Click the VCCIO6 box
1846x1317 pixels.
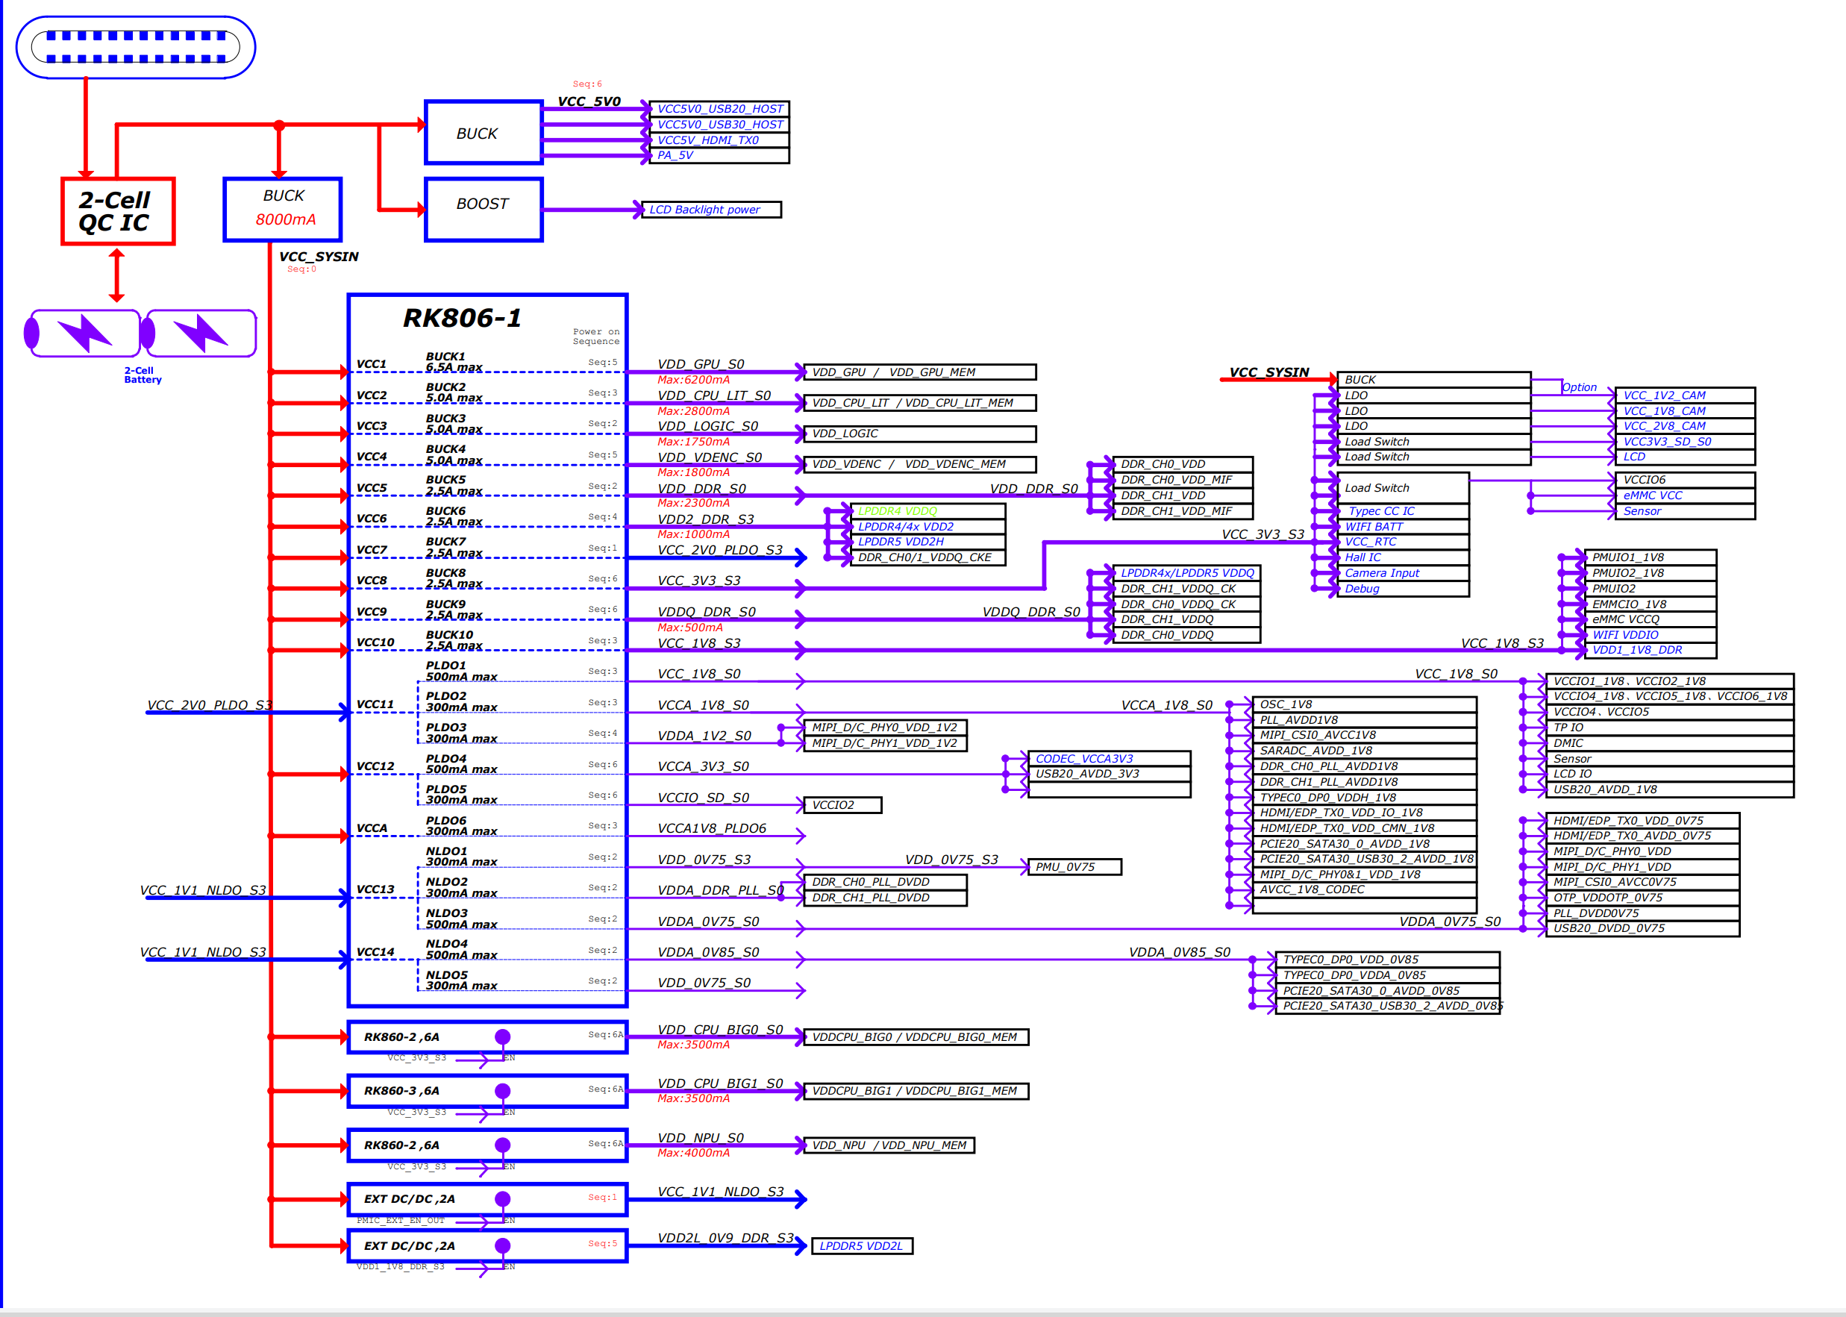1686,480
